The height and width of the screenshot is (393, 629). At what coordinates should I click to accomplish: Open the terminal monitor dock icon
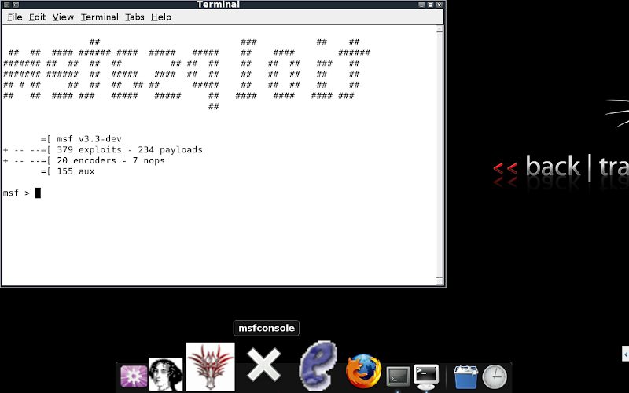click(x=426, y=376)
